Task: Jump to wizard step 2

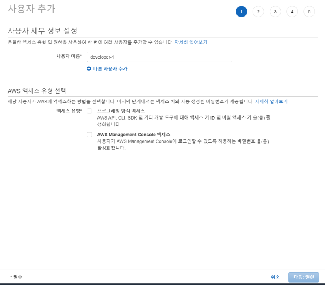Action: (258, 12)
